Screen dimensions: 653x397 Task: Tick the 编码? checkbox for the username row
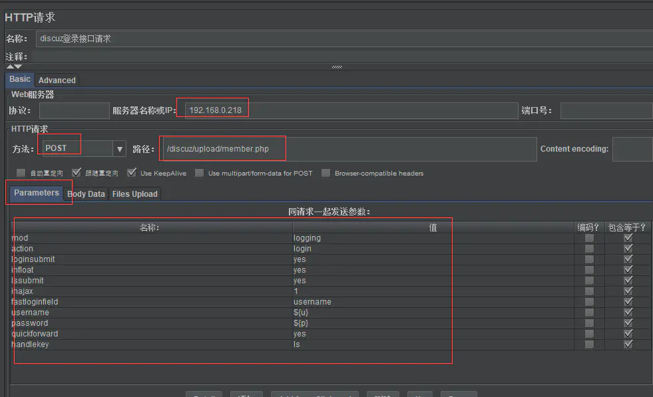point(589,313)
